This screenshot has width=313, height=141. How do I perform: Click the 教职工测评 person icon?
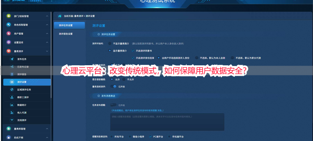point(12,97)
